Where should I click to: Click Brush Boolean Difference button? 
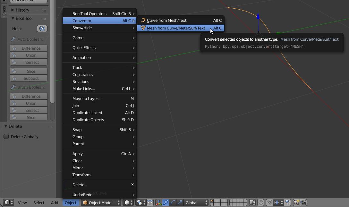point(29,96)
